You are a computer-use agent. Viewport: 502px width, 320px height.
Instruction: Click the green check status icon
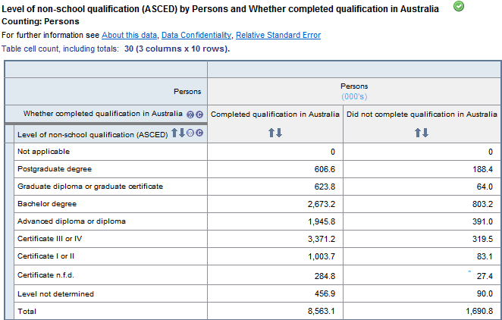tap(459, 6)
